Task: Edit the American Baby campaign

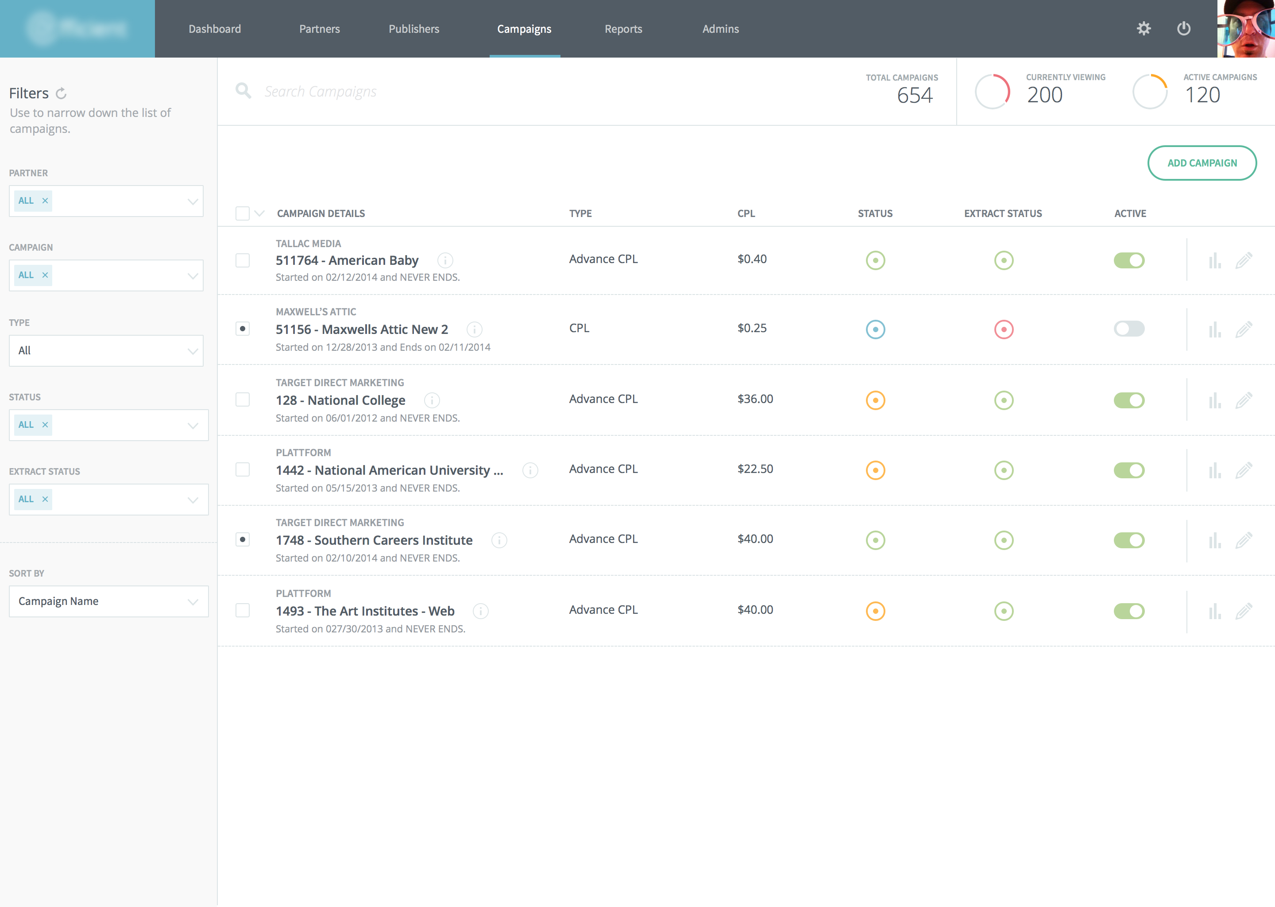Action: [1244, 260]
